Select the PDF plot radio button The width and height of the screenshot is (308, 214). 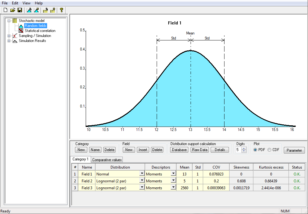pos(255,150)
